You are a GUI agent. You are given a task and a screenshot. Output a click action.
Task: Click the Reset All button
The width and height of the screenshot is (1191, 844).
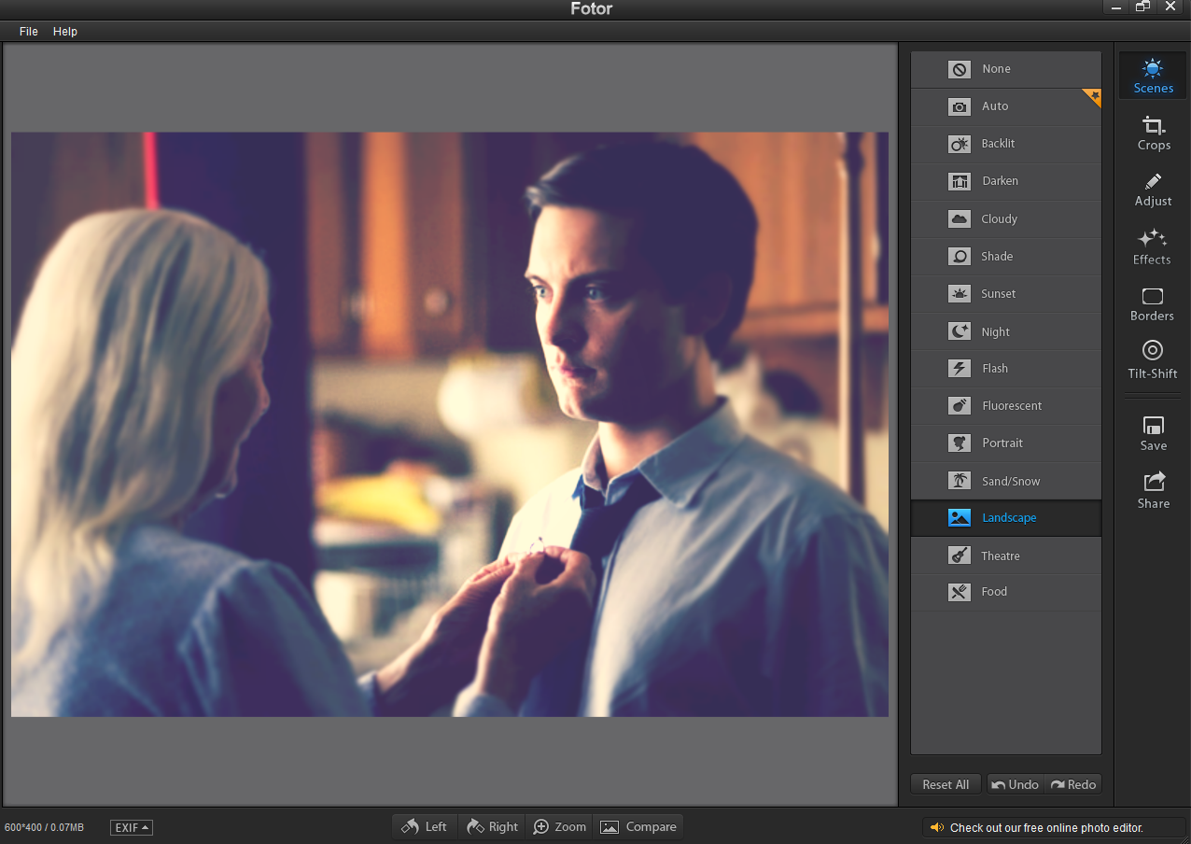[945, 784]
